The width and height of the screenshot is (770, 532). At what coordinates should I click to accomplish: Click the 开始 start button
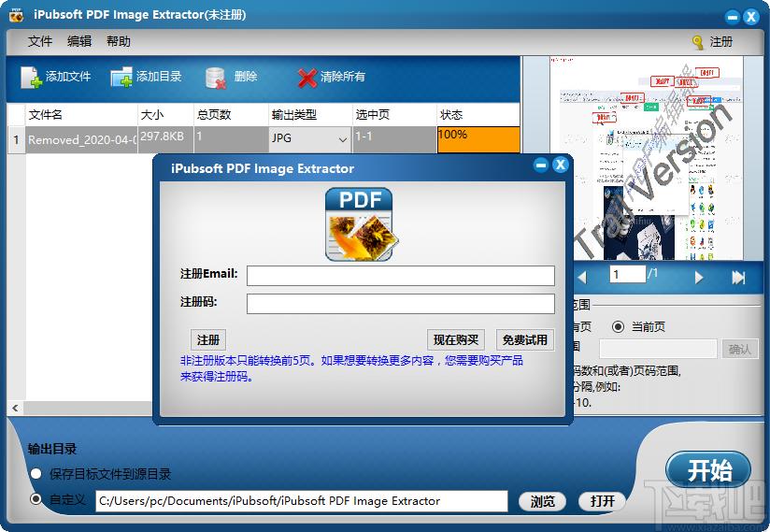708,470
